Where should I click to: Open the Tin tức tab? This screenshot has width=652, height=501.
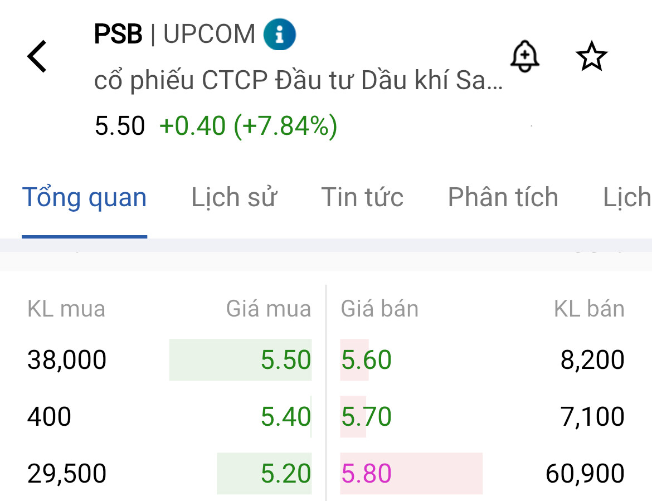point(362,198)
